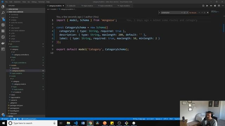
Task: Switch to the topic.model.ts tab
Action: (124, 6)
